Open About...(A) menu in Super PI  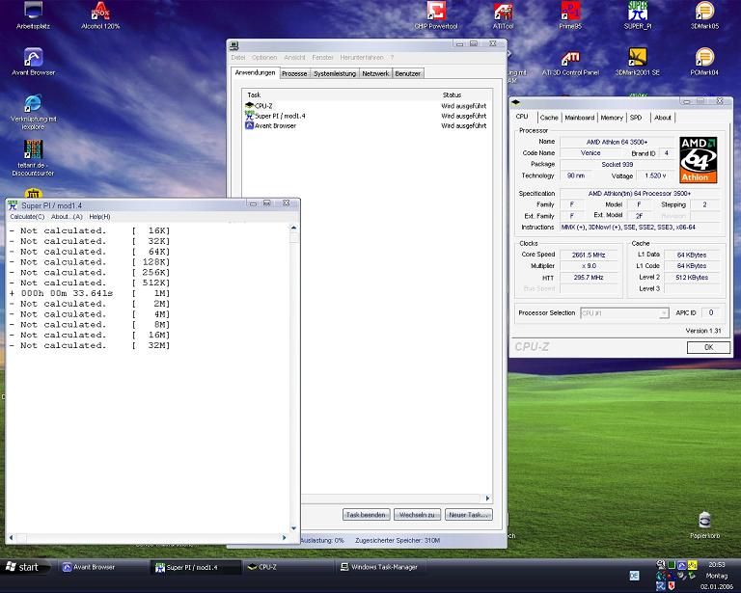coord(67,217)
